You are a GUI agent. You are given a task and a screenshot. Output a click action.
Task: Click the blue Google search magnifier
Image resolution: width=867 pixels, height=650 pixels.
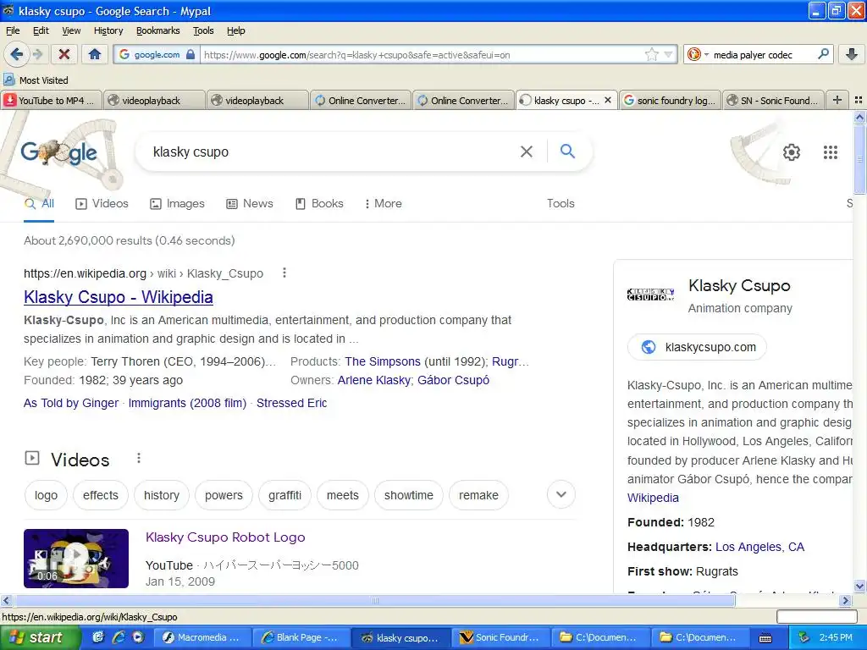pos(567,151)
